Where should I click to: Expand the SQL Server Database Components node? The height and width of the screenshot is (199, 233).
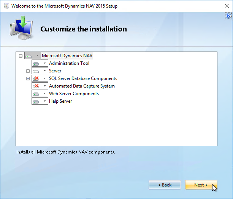click(28, 78)
